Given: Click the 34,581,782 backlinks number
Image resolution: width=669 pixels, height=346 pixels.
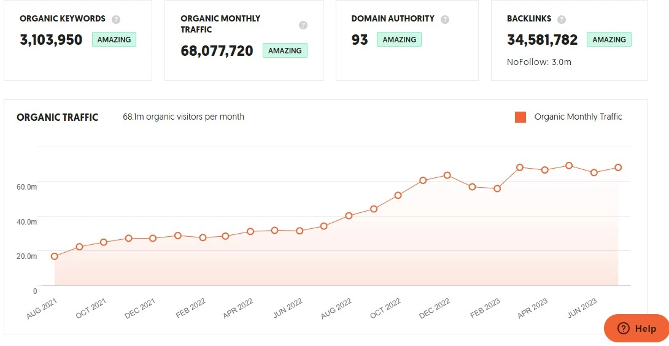Looking at the screenshot, I should point(543,40).
